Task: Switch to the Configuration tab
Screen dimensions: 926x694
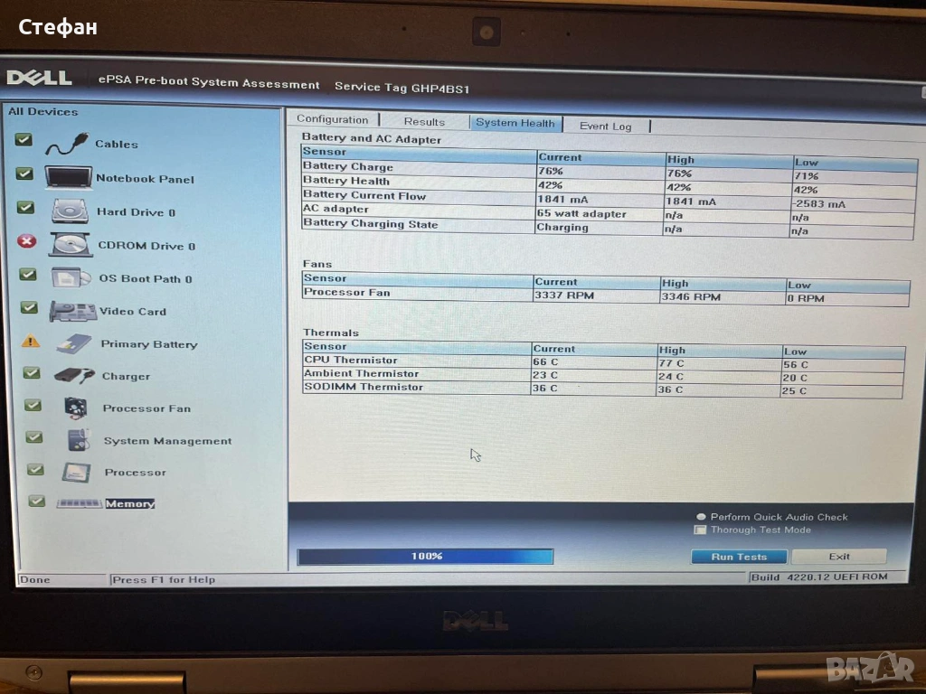Action: tap(333, 119)
